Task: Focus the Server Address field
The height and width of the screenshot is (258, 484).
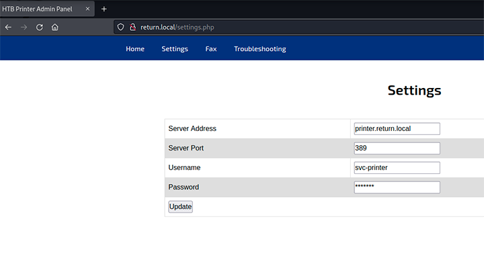Action: pos(397,129)
